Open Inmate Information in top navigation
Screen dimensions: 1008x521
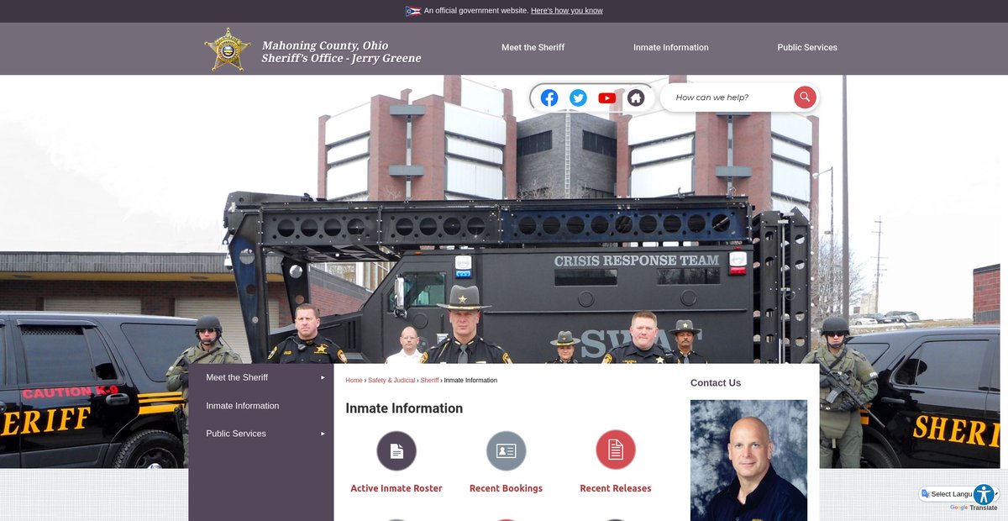coord(670,48)
